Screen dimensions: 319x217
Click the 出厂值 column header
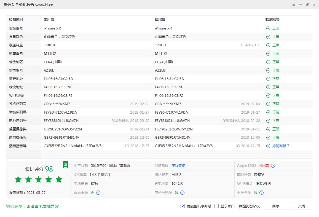49,20
